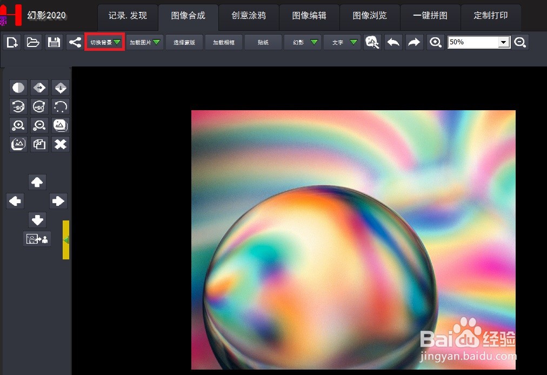Image resolution: width=547 pixels, height=375 pixels.
Task: Click the 50% zoom value field
Action: pos(473,42)
